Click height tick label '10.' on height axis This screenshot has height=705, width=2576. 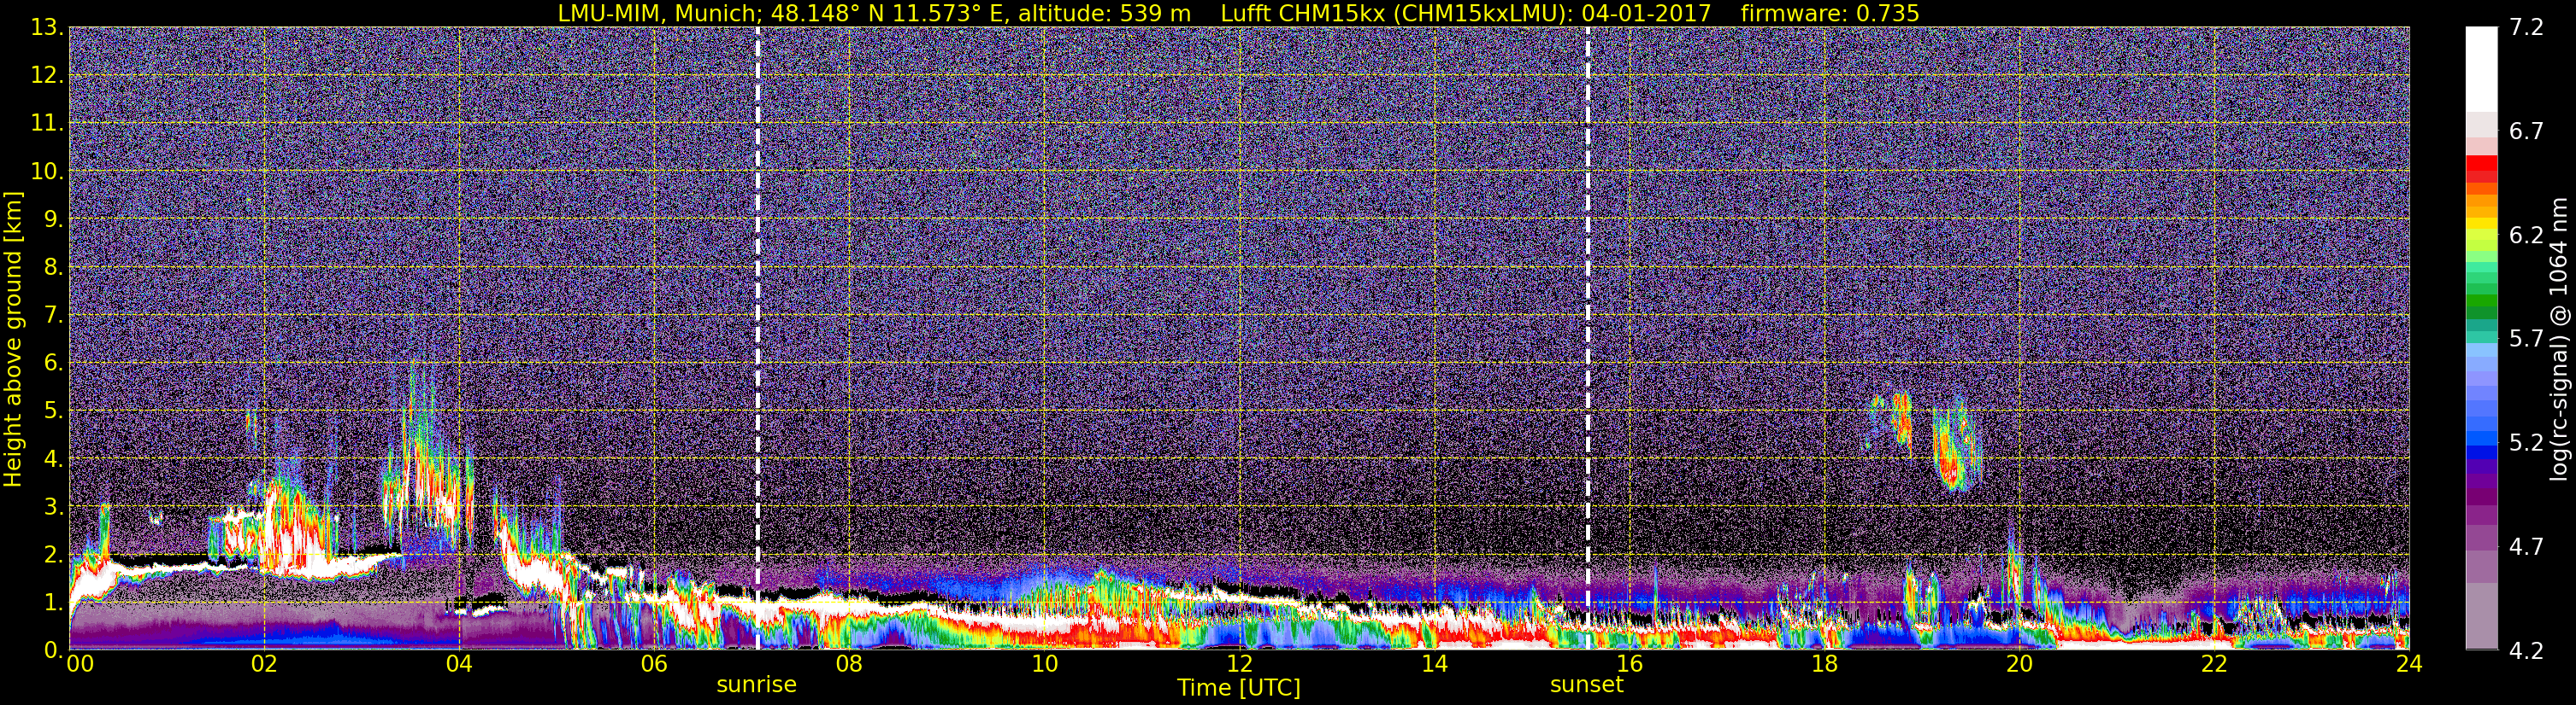(47, 171)
